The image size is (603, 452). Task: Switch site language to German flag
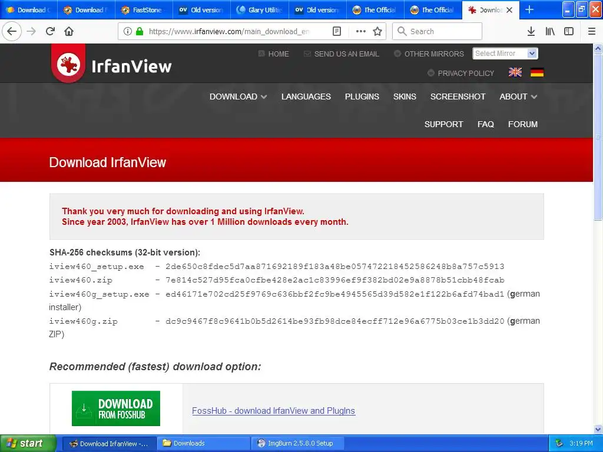[537, 72]
